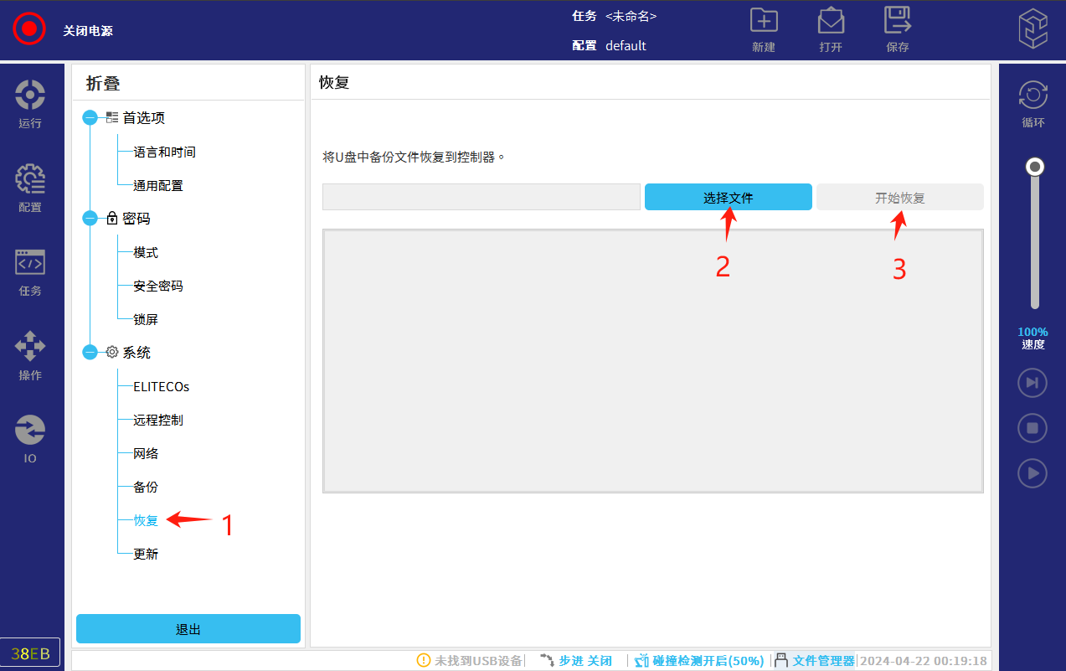Screen dimensions: 1066x671
Task: Collapse the System (系统) tree node
Action: point(90,353)
